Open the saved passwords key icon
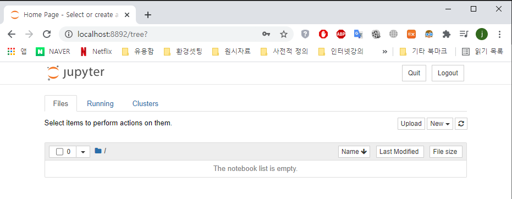The width and height of the screenshot is (512, 199). pyautogui.click(x=266, y=34)
